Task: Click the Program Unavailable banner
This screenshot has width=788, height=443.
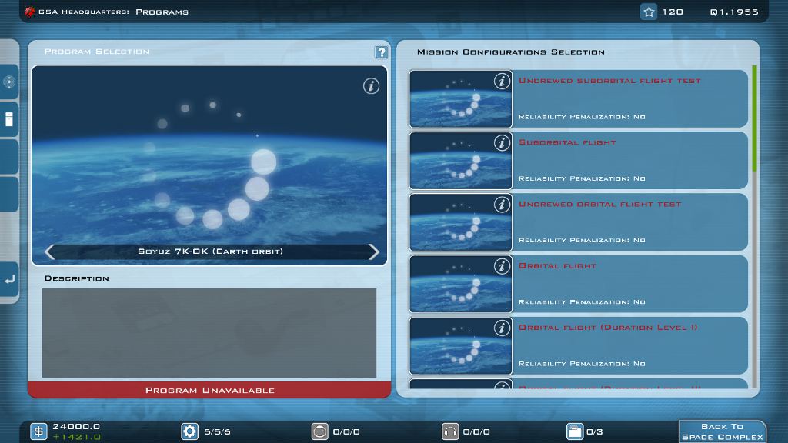Action: tap(209, 390)
